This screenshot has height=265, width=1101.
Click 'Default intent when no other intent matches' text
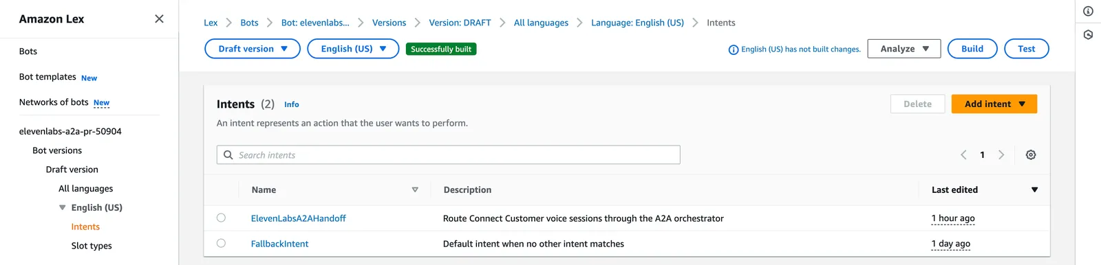pyautogui.click(x=534, y=244)
